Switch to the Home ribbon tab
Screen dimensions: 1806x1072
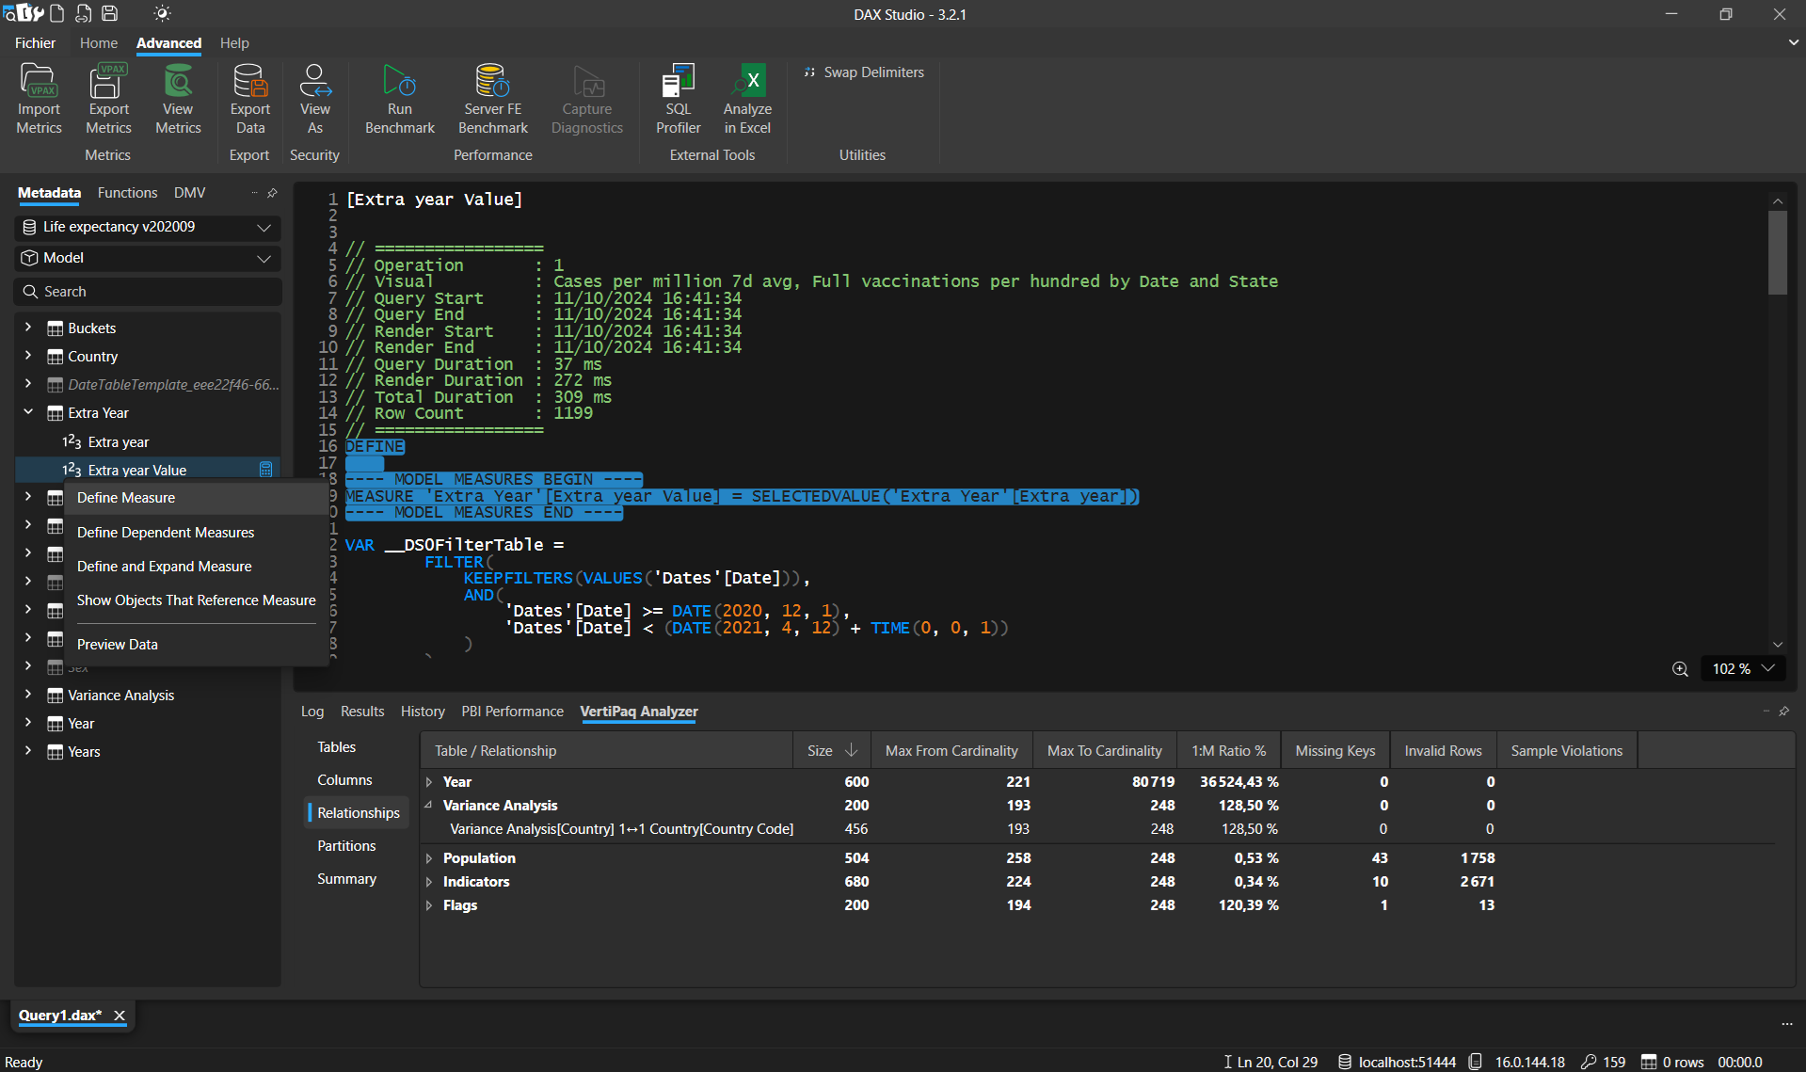point(99,43)
